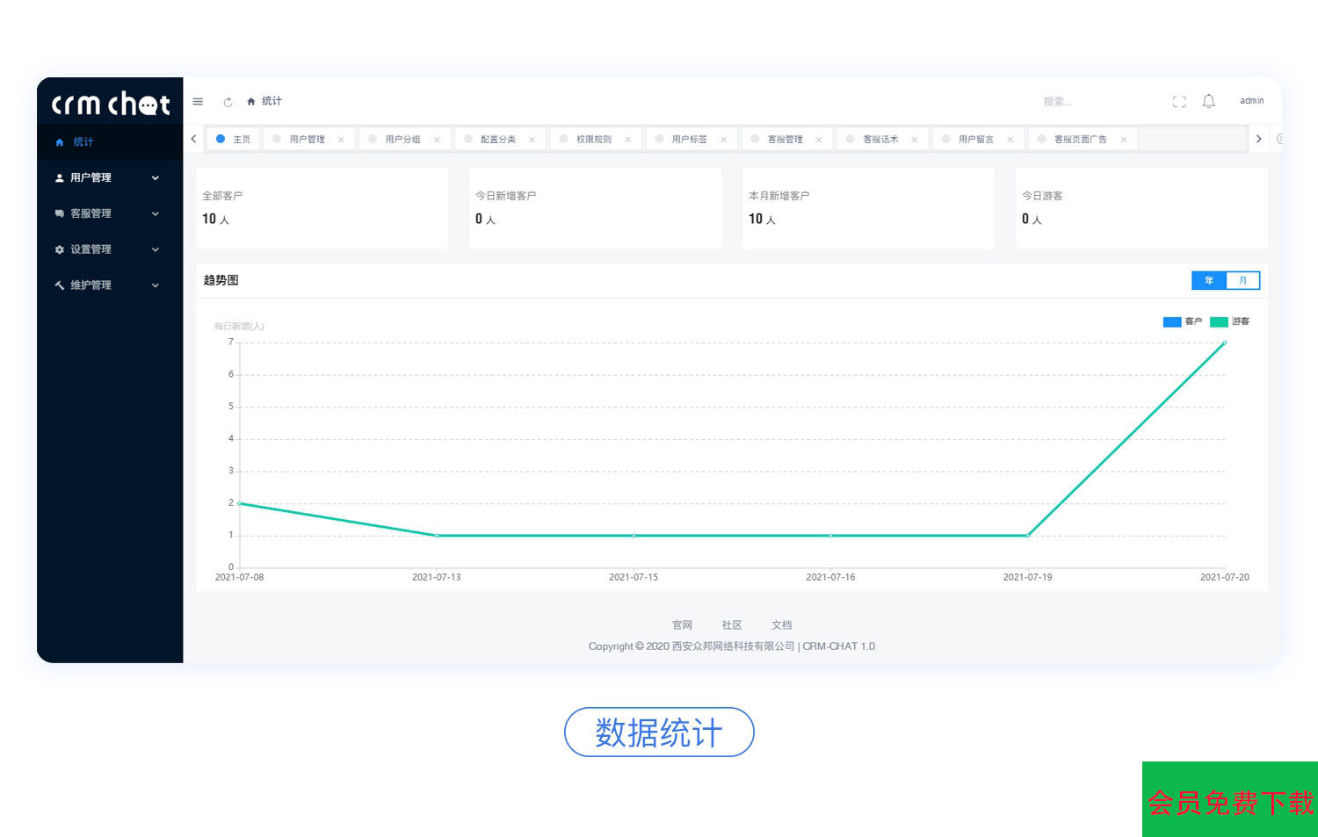The height and width of the screenshot is (837, 1318).
Task: Expand 维护管理 sidebar menu
Action: 105,285
